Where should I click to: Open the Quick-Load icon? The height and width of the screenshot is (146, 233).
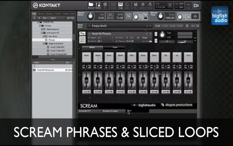pos(127,5)
